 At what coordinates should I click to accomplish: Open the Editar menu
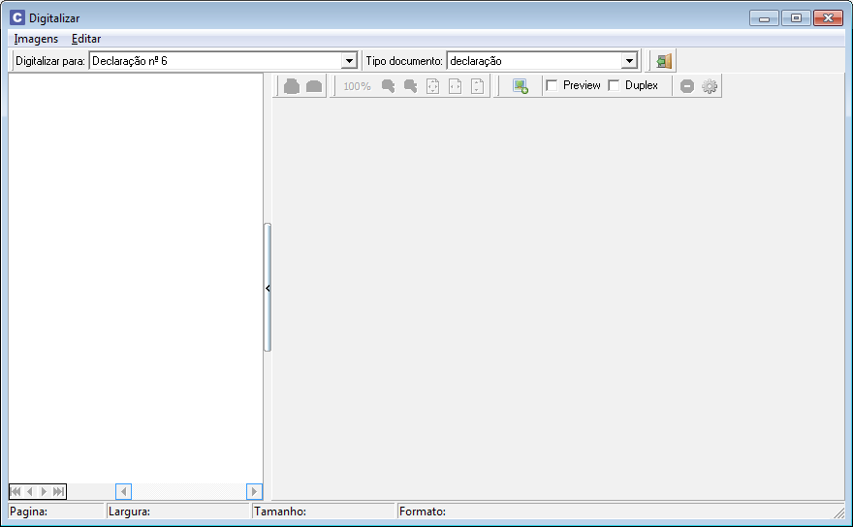pos(86,39)
